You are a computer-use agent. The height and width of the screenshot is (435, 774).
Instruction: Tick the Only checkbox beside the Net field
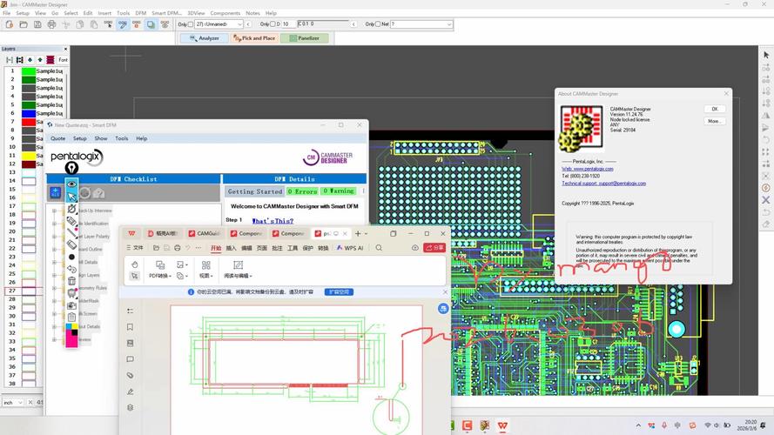click(x=378, y=24)
